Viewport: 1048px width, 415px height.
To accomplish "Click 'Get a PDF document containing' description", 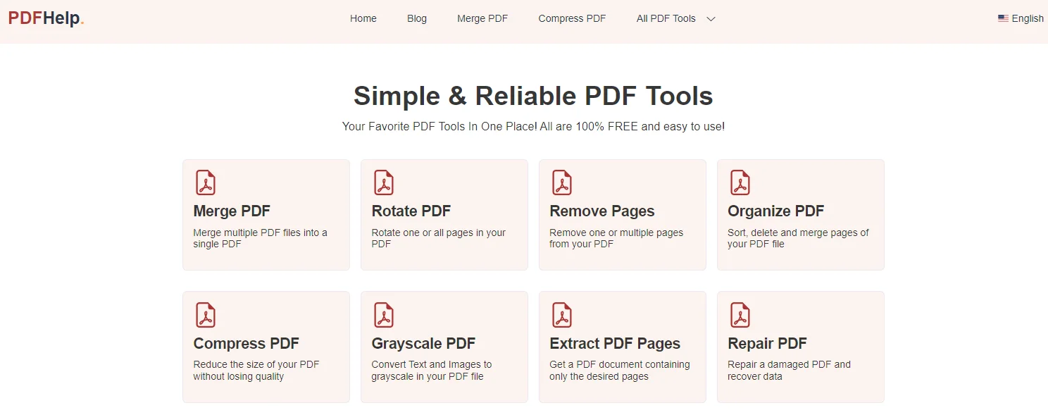I will click(x=620, y=371).
